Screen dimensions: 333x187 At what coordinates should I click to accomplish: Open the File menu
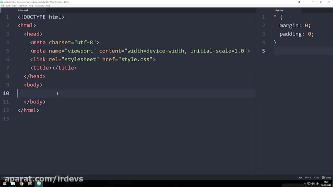[3, 6]
